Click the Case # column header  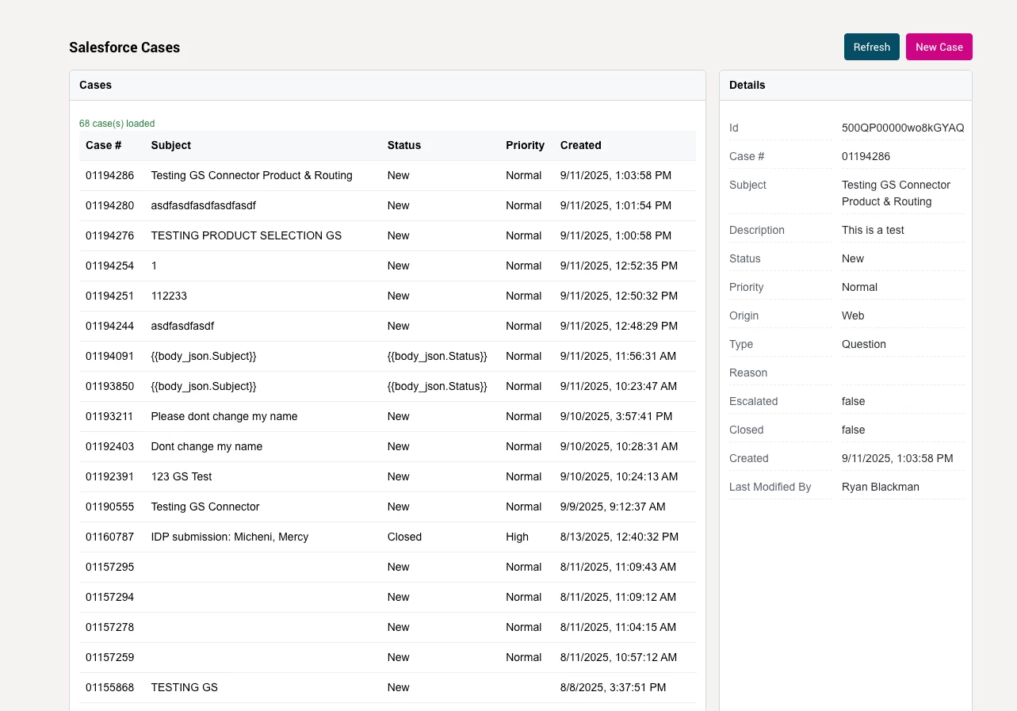[x=104, y=145]
